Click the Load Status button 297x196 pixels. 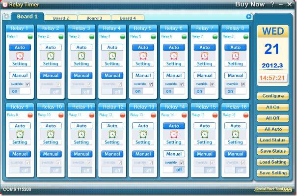[x=273, y=140]
